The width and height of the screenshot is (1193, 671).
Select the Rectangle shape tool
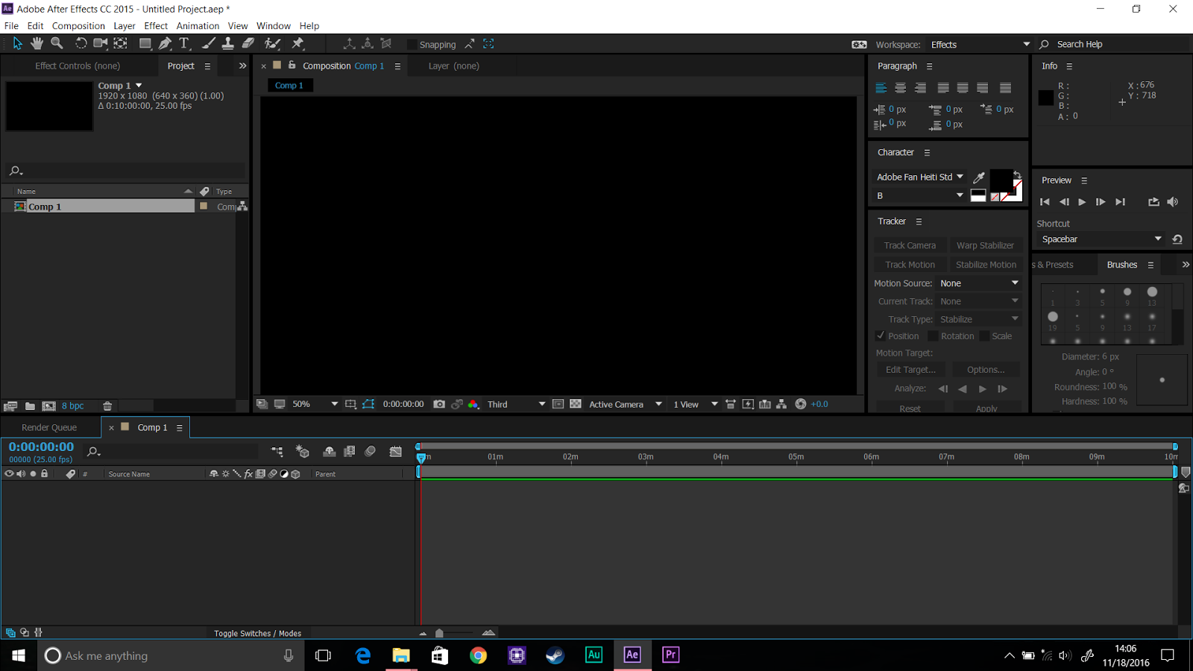145,44
